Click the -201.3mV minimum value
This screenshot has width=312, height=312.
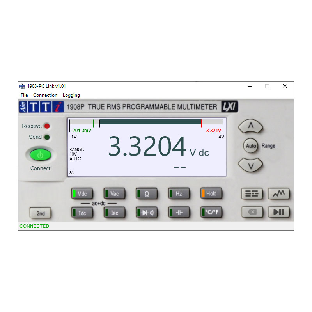(81, 131)
